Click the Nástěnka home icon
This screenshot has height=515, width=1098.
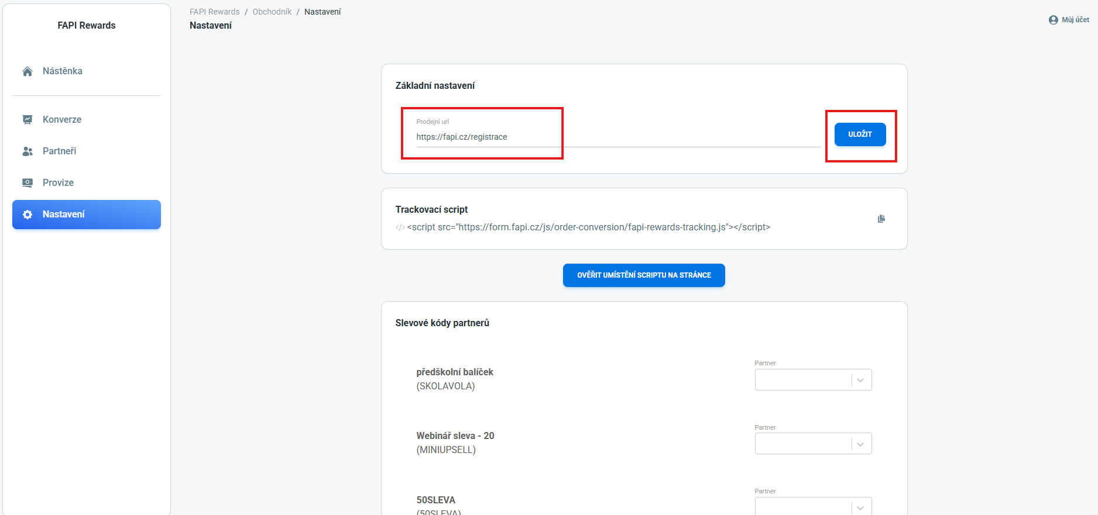coord(28,71)
